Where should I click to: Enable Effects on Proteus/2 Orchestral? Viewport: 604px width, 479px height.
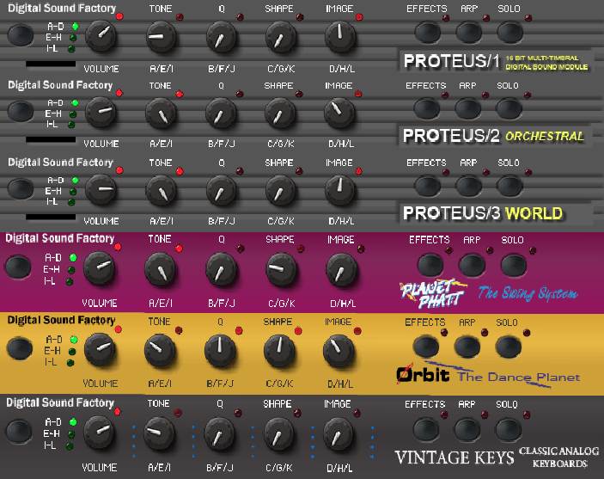pyautogui.click(x=427, y=108)
